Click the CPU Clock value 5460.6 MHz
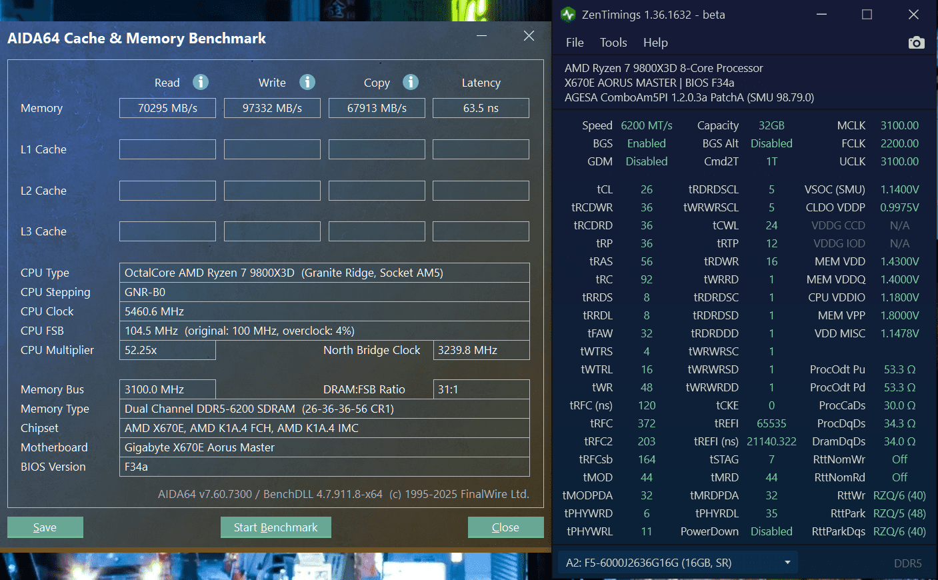The height and width of the screenshot is (580, 938). coord(325,311)
